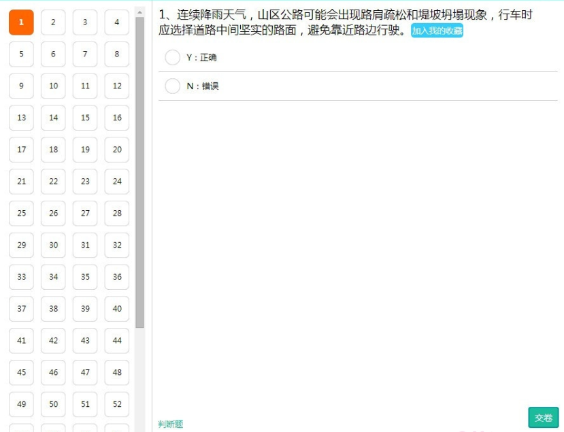Viewport: 564px width, 432px height.
Task: Open question 20 from the sidebar
Action: pyautogui.click(x=116, y=150)
